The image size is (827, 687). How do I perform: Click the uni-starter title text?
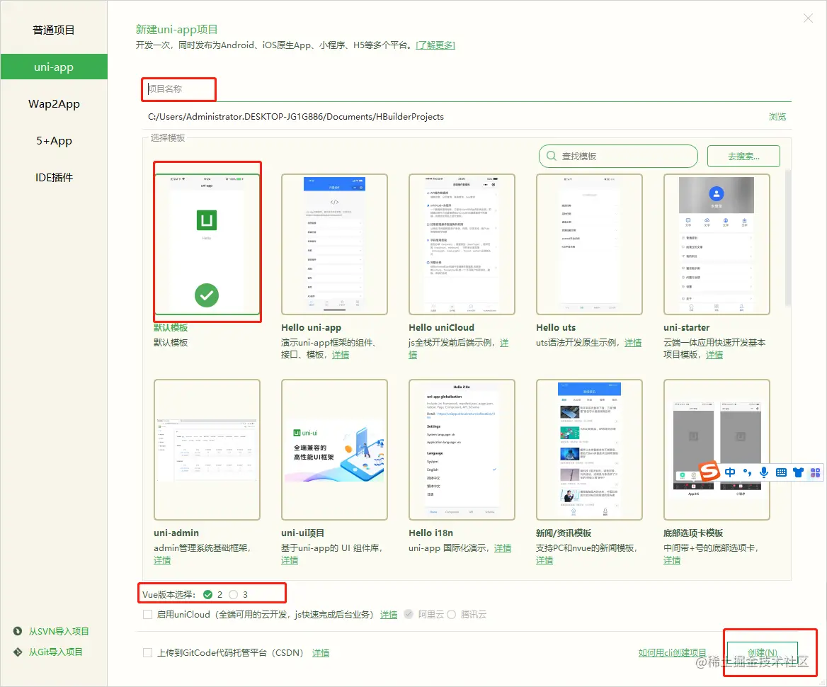point(686,328)
